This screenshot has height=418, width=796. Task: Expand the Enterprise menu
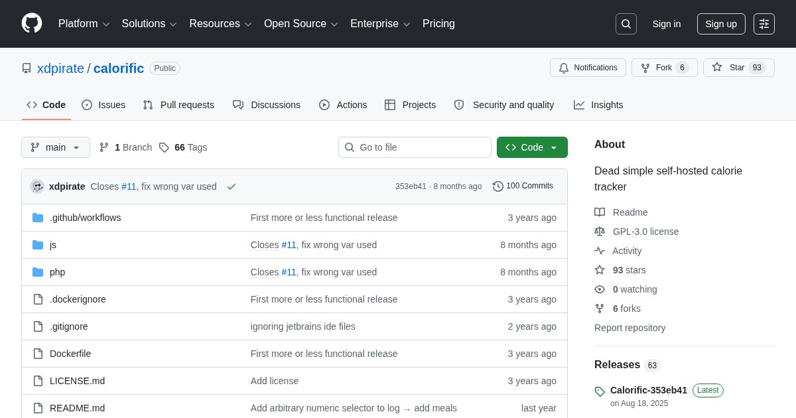click(x=380, y=24)
